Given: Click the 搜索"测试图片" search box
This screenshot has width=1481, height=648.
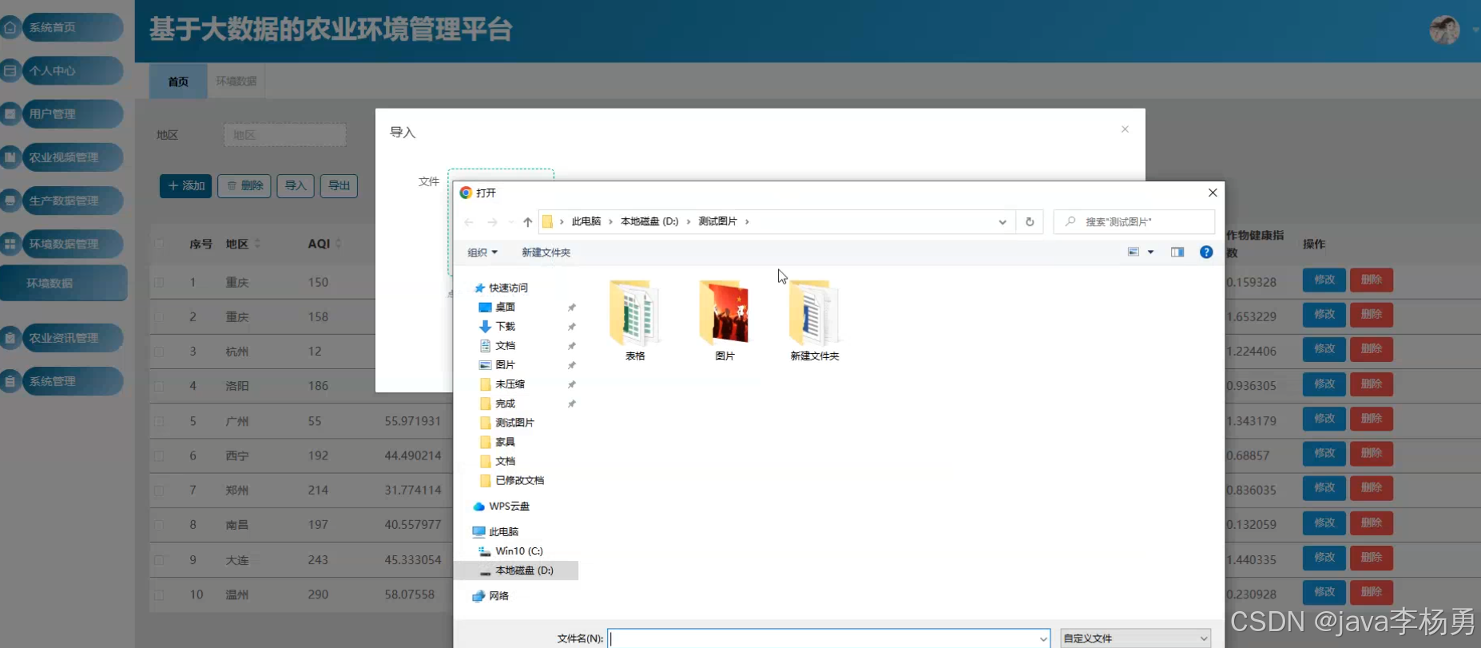Looking at the screenshot, I should [1134, 221].
